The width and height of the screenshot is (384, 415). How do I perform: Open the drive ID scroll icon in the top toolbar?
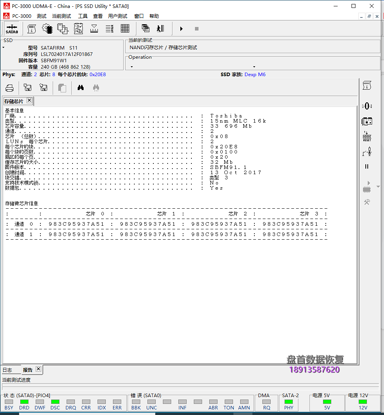32,29
